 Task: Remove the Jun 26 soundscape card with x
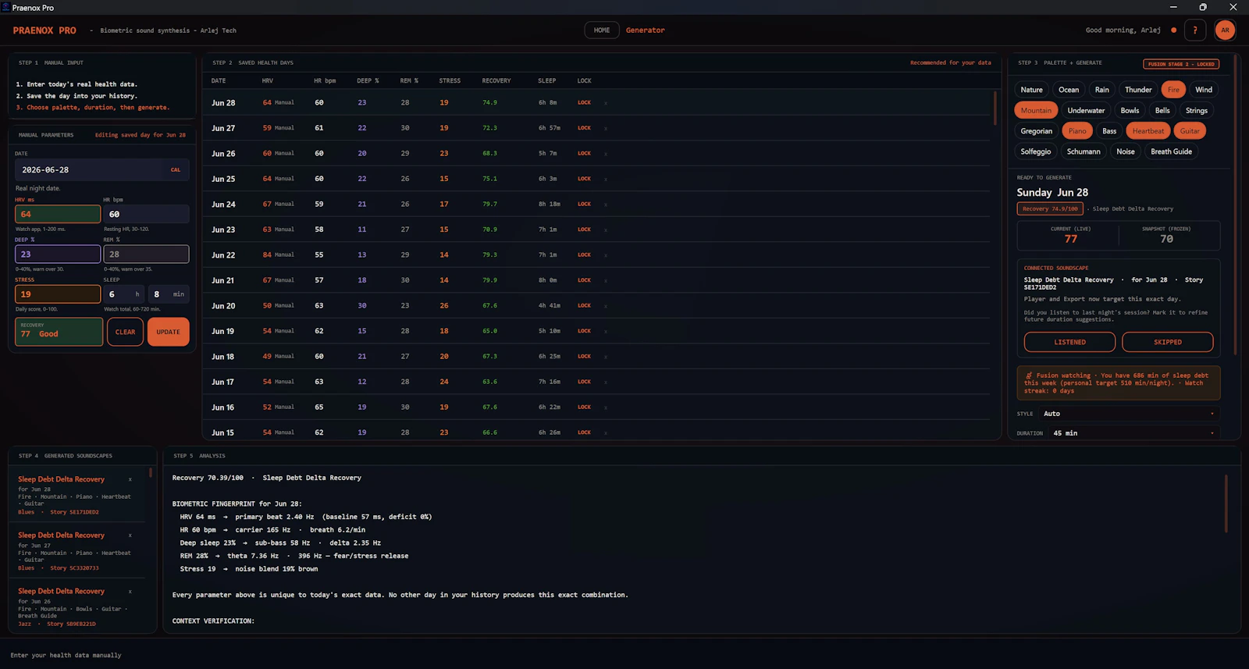(130, 592)
